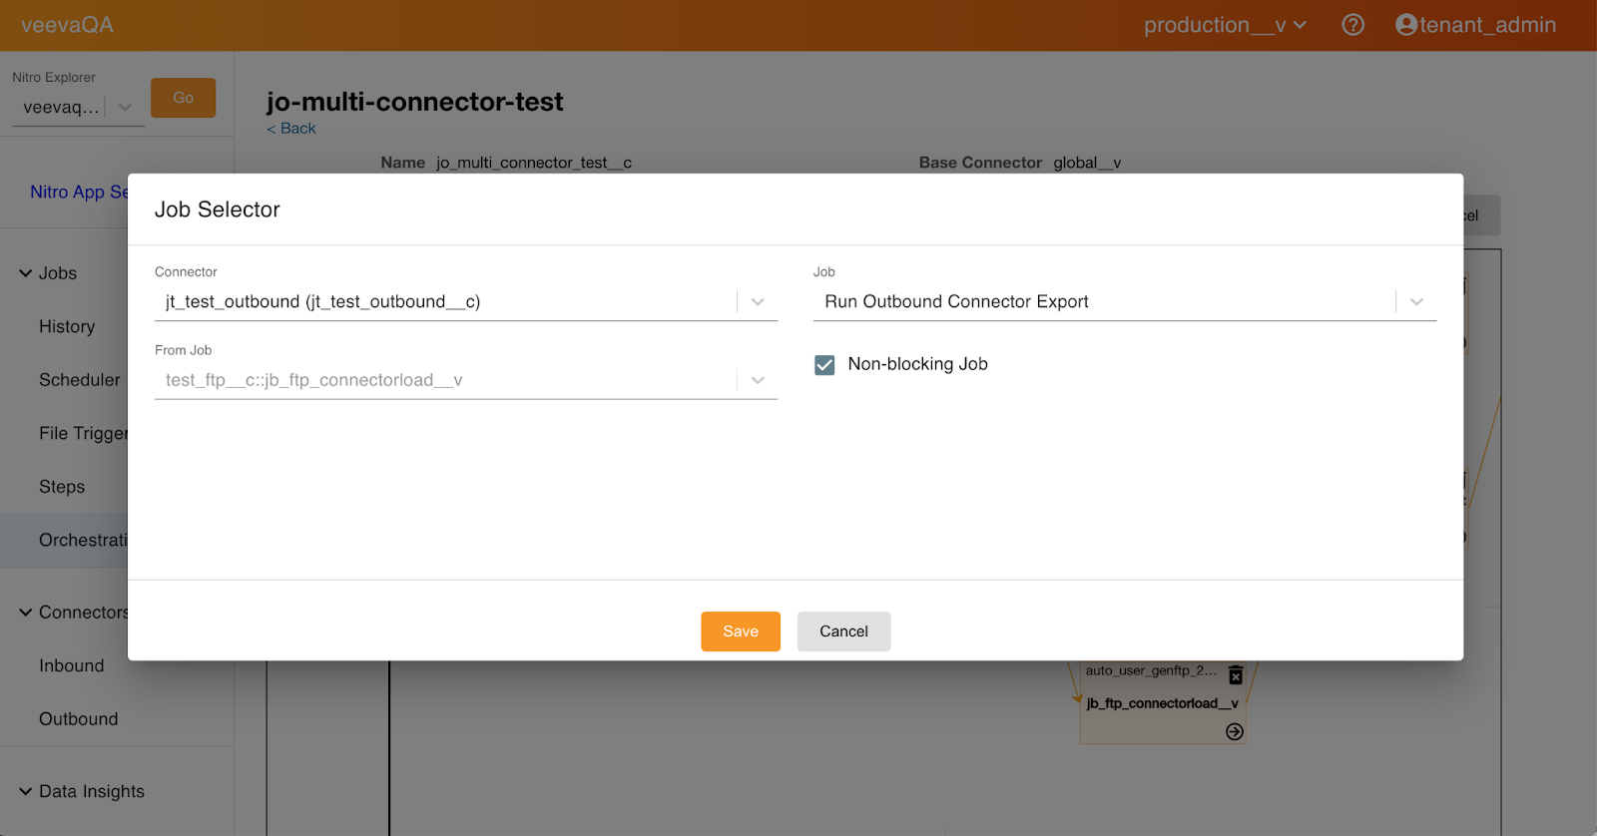Collapse the Jobs sidebar section
Screen dimensions: 1597x836
tap(26, 273)
